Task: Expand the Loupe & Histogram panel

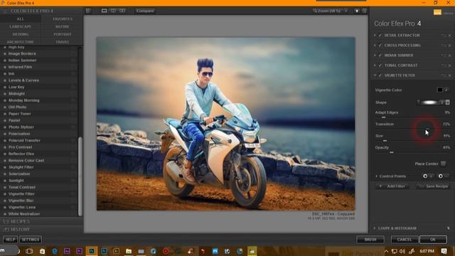Action: (x=375, y=228)
